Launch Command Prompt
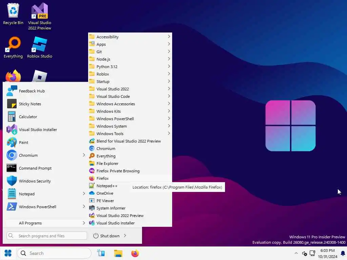The height and width of the screenshot is (260, 347). click(x=45, y=168)
